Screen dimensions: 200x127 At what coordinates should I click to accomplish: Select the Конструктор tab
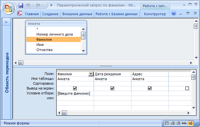155,14
